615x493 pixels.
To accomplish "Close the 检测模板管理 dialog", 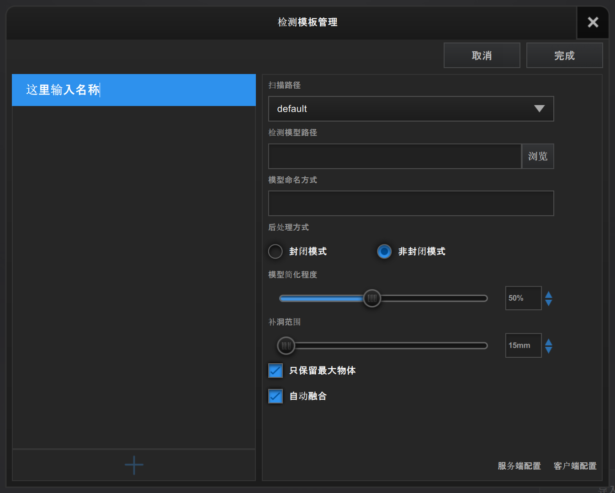I will pos(593,22).
